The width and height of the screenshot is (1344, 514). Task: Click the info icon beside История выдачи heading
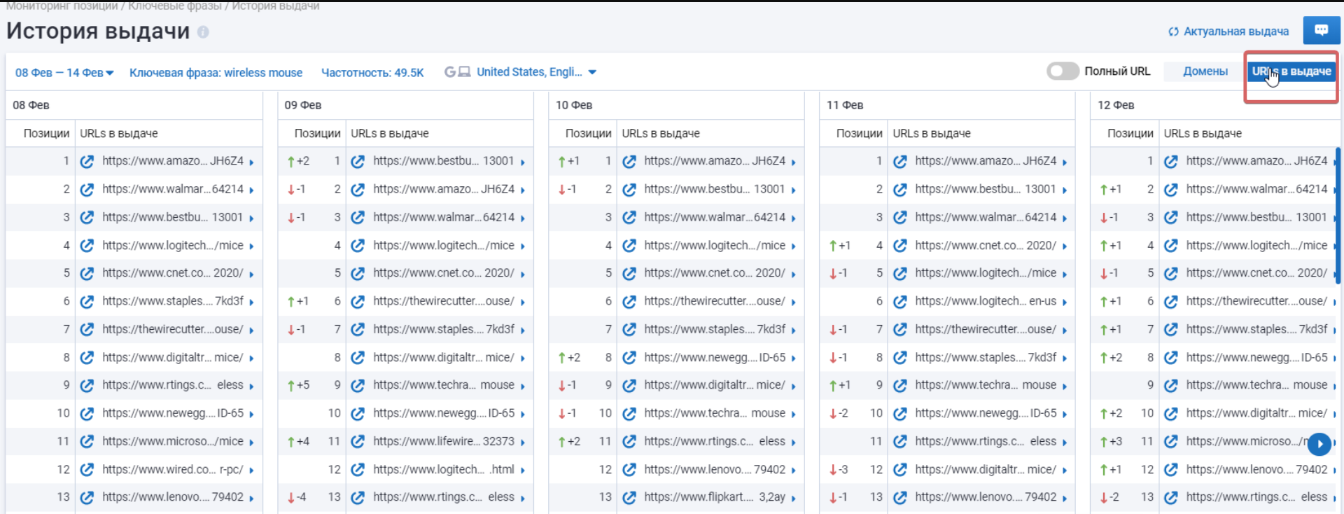(x=203, y=32)
